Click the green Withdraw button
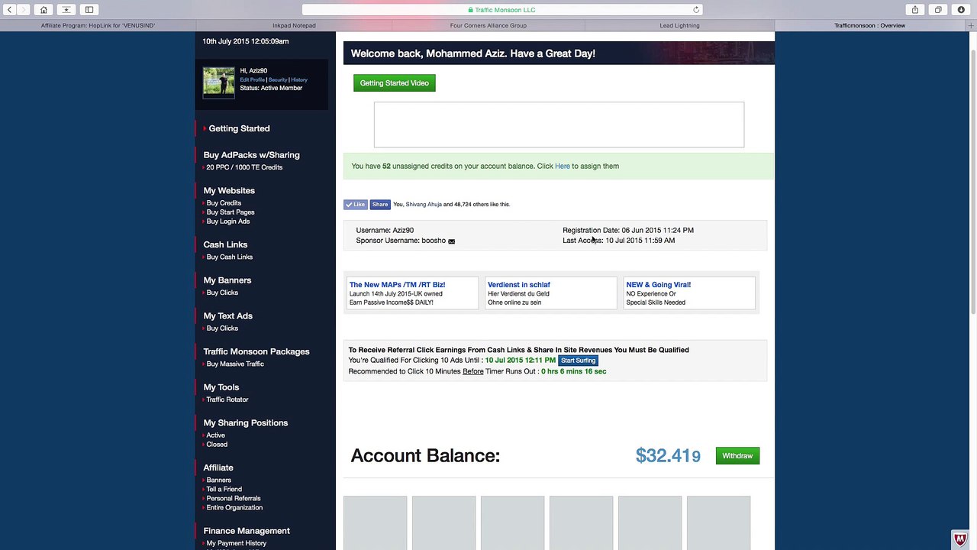Screen dimensions: 977x550 pos(737,456)
